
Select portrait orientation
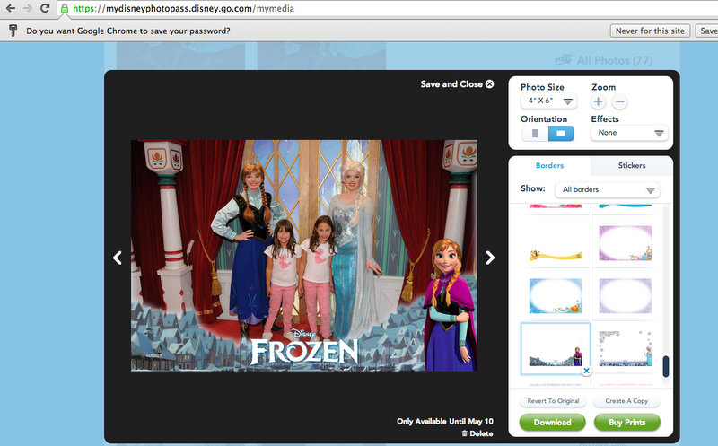point(535,134)
